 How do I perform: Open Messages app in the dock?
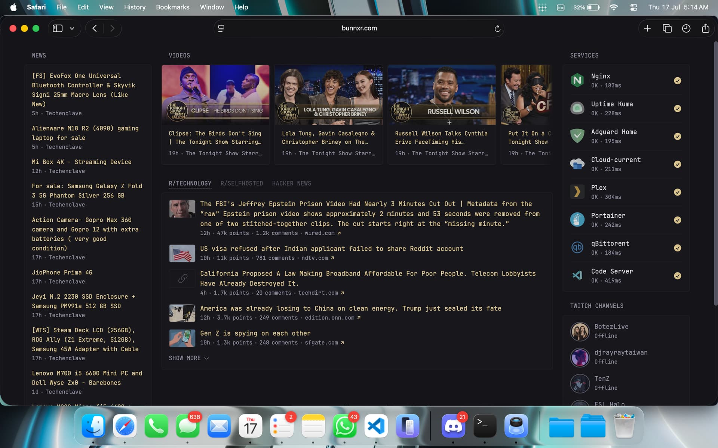coord(187,426)
